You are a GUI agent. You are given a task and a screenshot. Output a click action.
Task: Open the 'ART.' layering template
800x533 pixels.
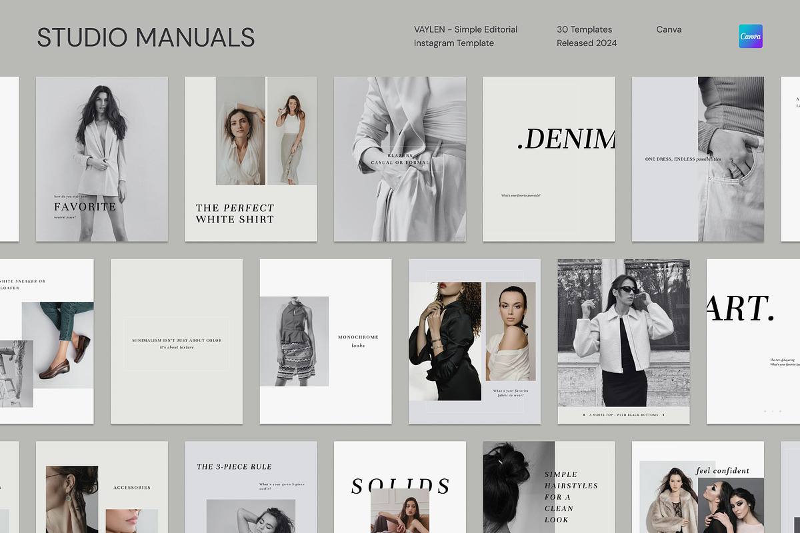point(753,341)
